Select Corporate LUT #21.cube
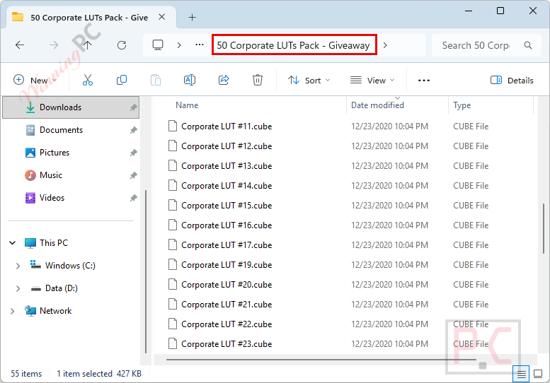This screenshot has width=550, height=383. coord(227,305)
